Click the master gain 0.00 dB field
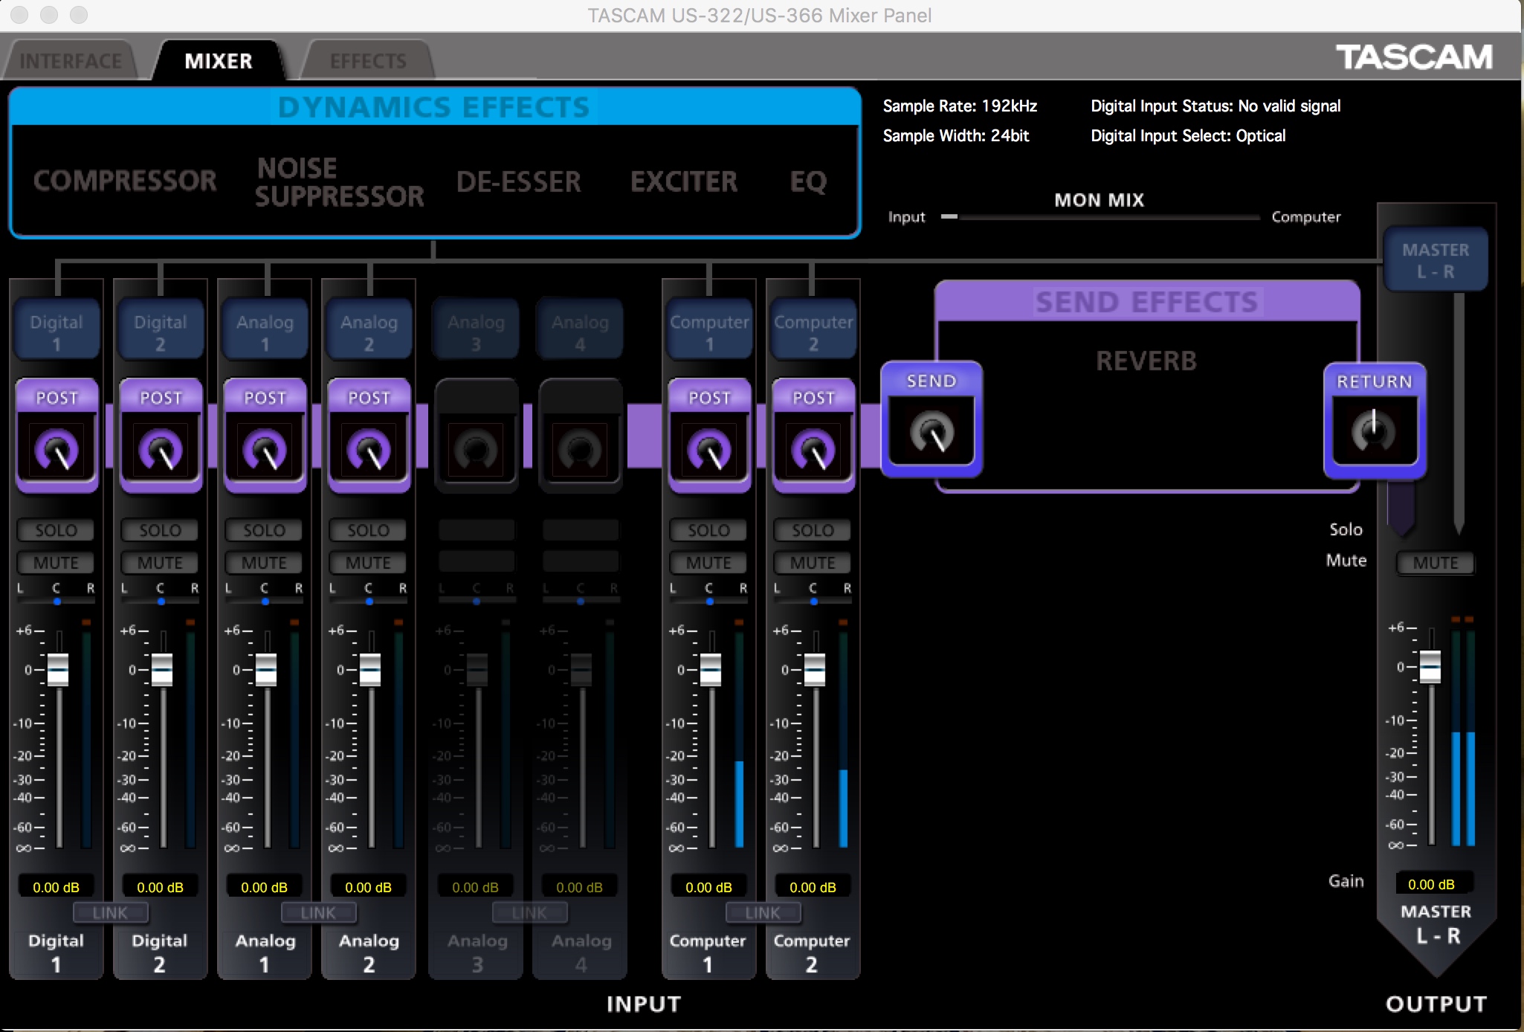Image resolution: width=1524 pixels, height=1032 pixels. coord(1431,884)
